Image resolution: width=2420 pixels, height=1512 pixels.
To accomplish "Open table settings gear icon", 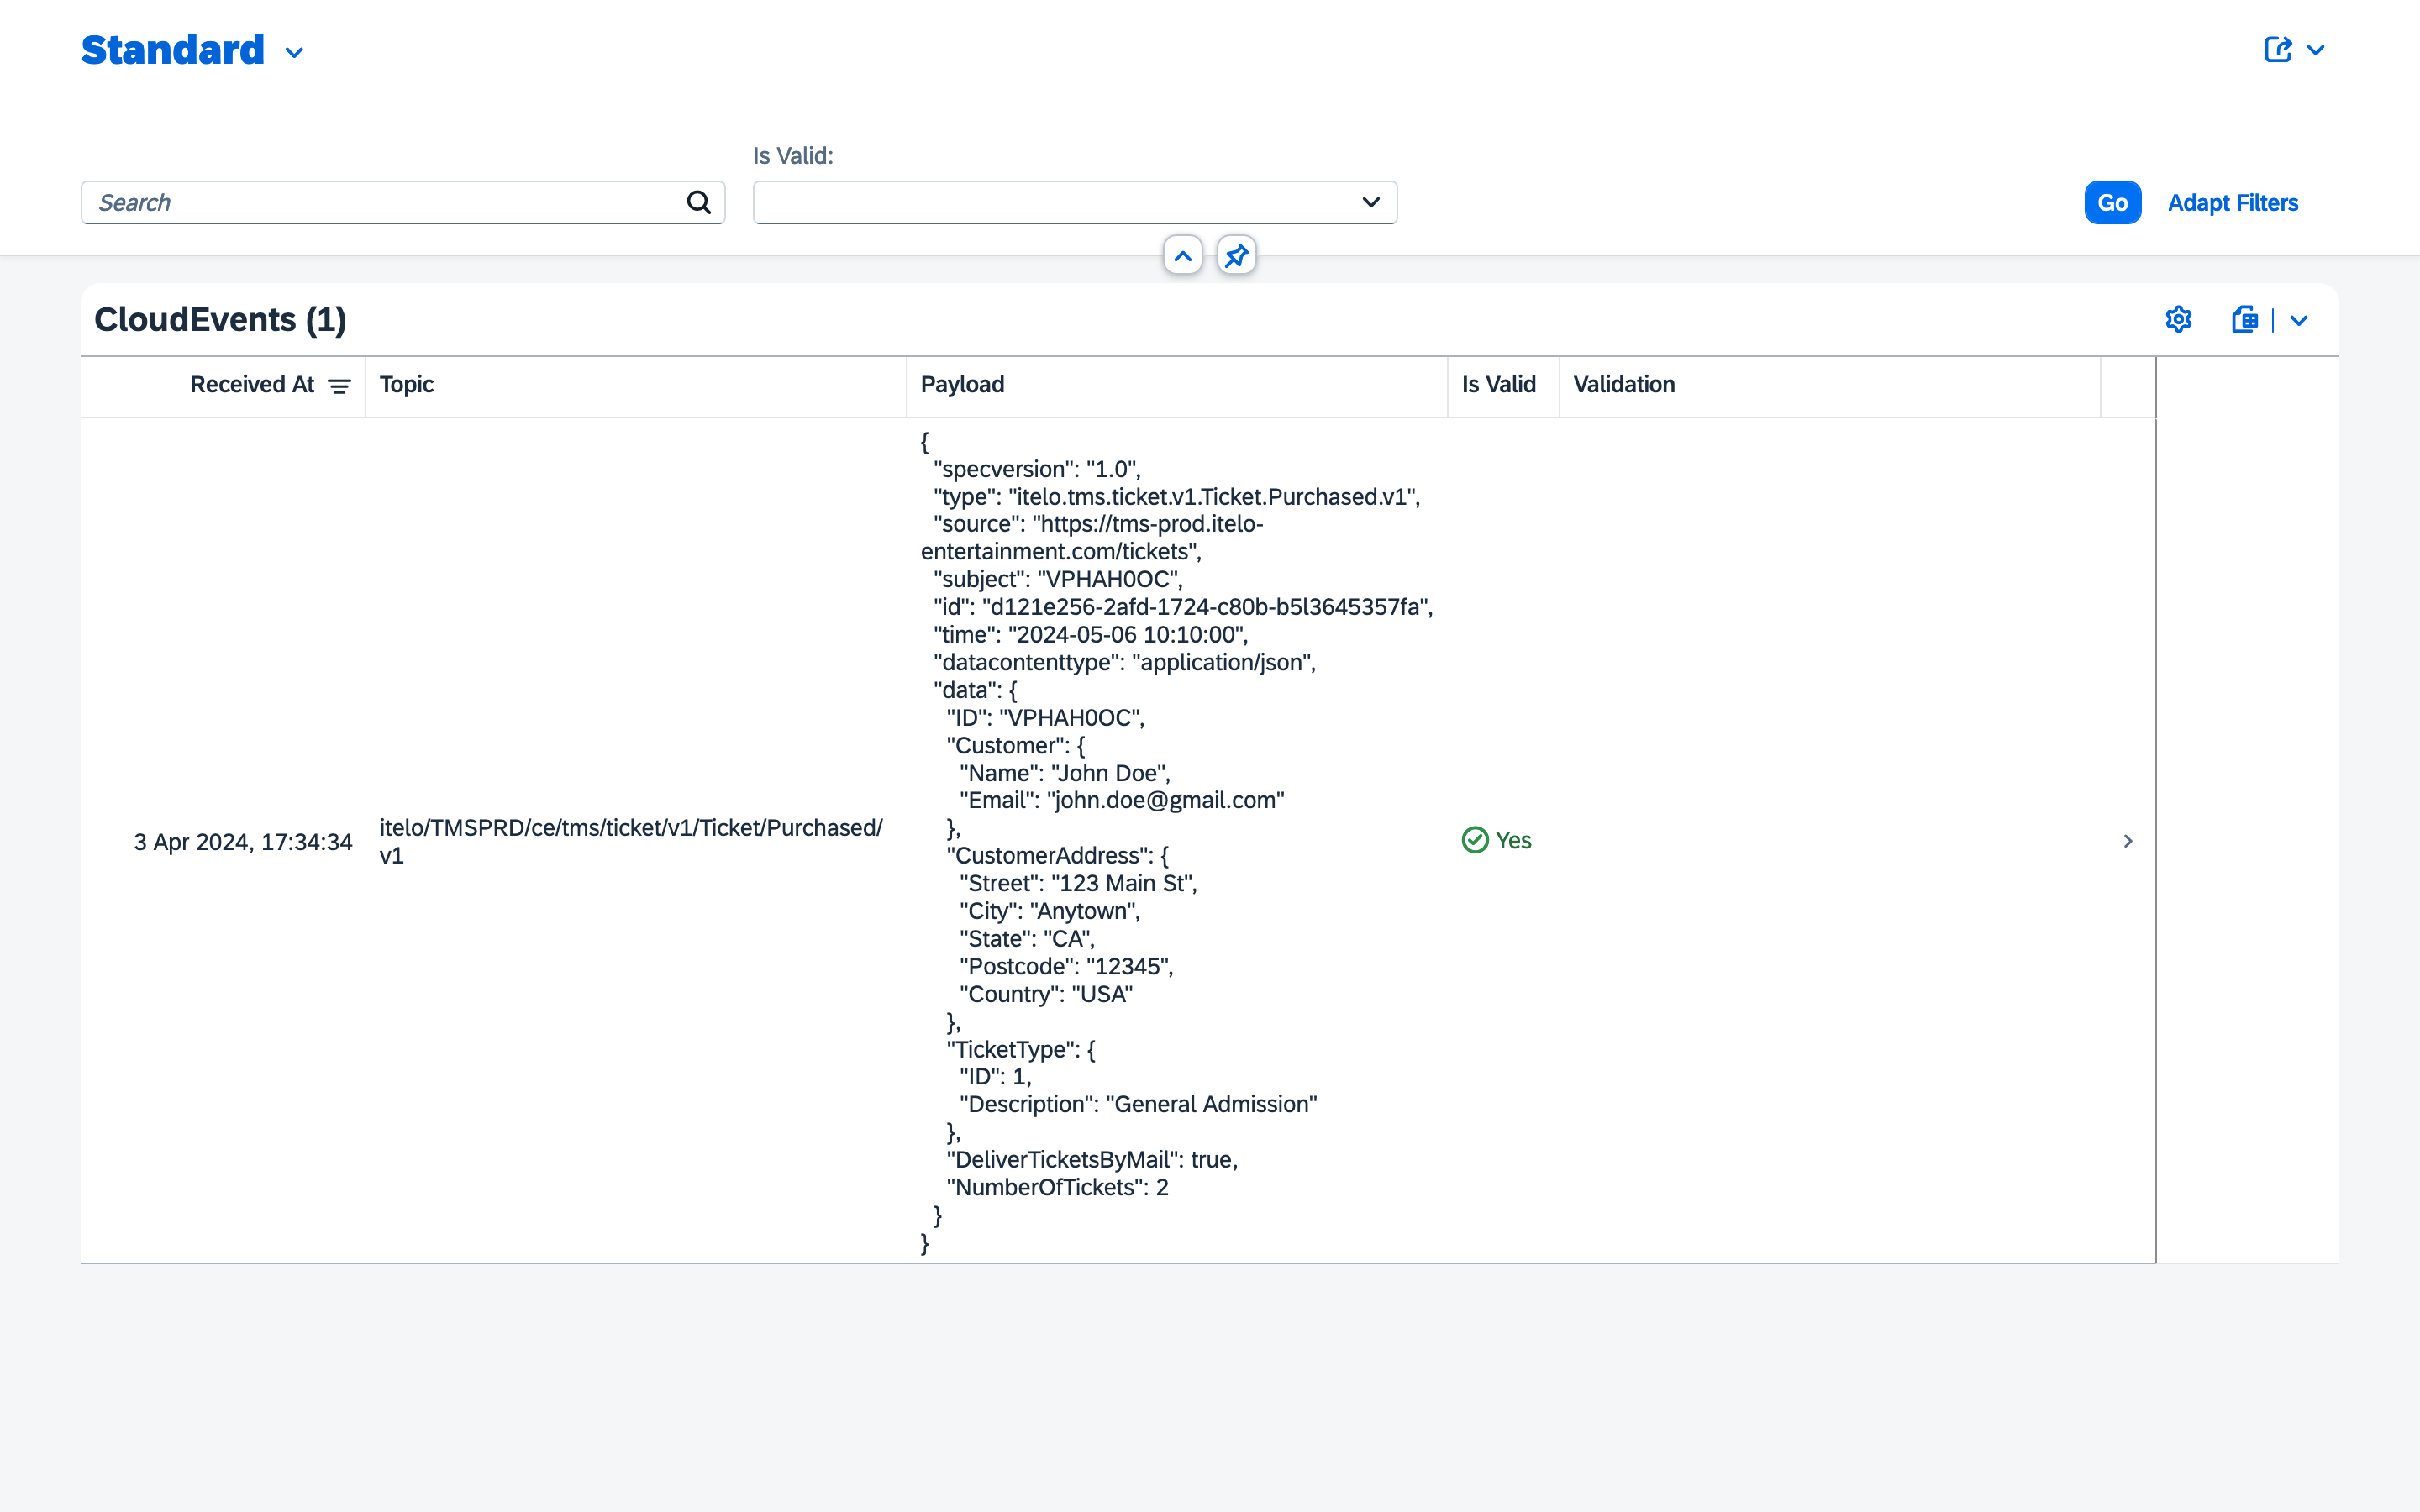I will [x=2179, y=320].
